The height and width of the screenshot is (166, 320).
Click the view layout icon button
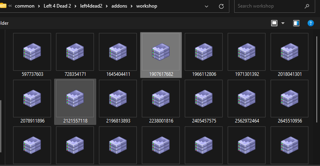274,23
